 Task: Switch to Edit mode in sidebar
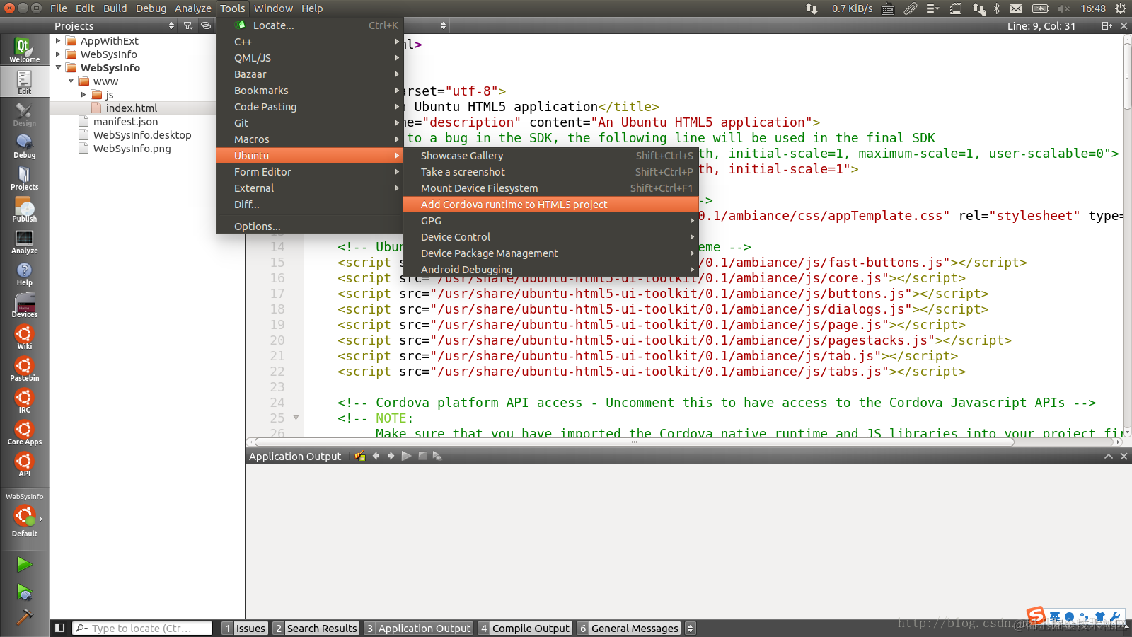point(25,82)
